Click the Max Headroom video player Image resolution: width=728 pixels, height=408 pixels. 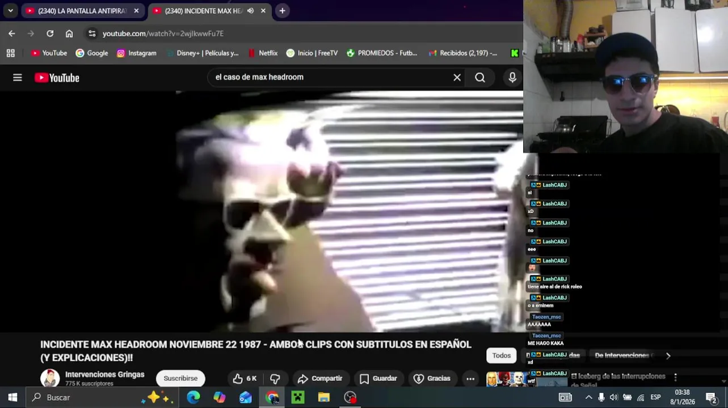point(262,211)
